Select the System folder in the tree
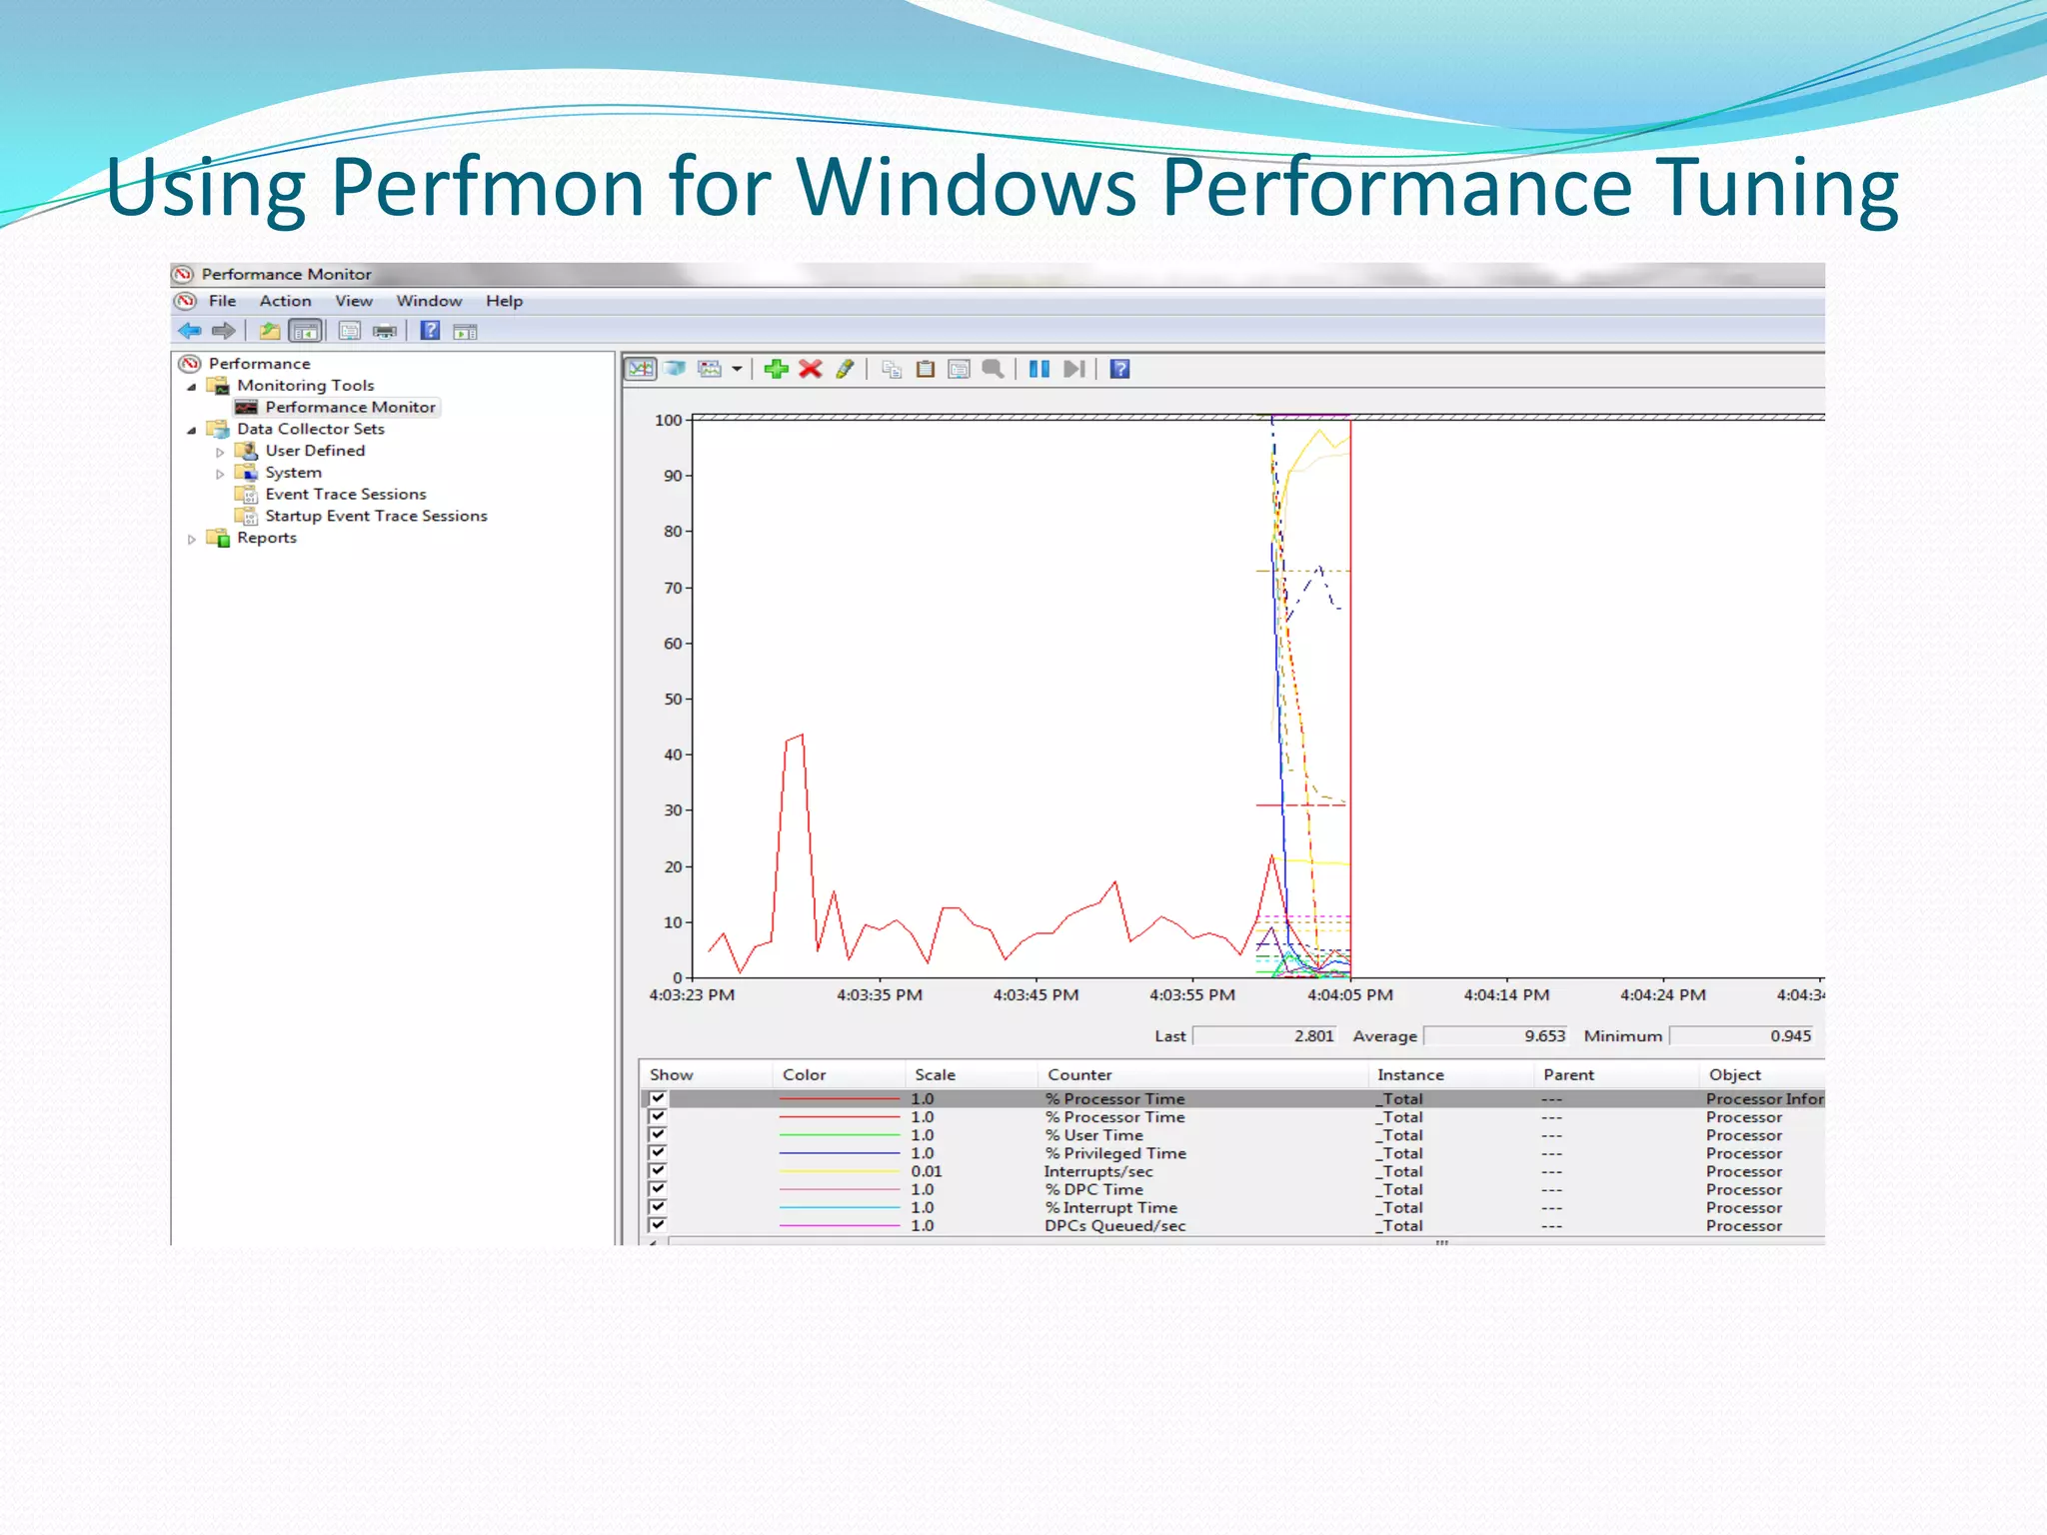The image size is (2047, 1535). (x=293, y=473)
